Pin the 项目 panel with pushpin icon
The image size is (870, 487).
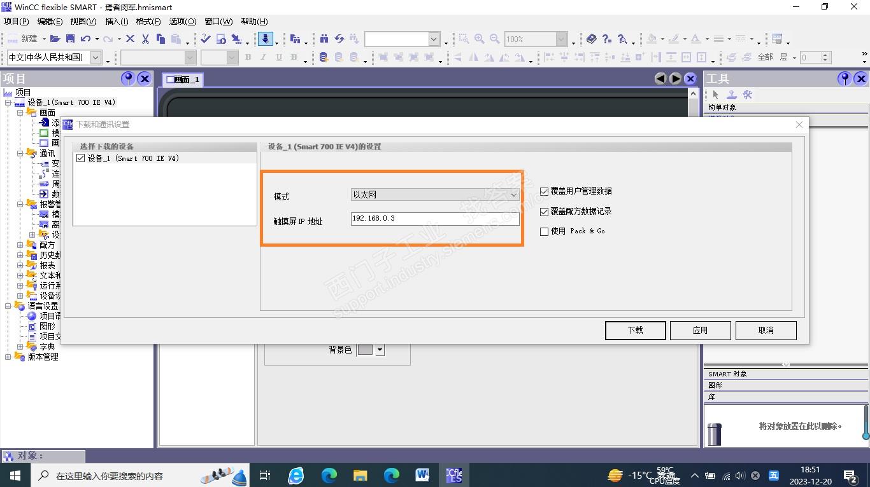tap(129, 79)
